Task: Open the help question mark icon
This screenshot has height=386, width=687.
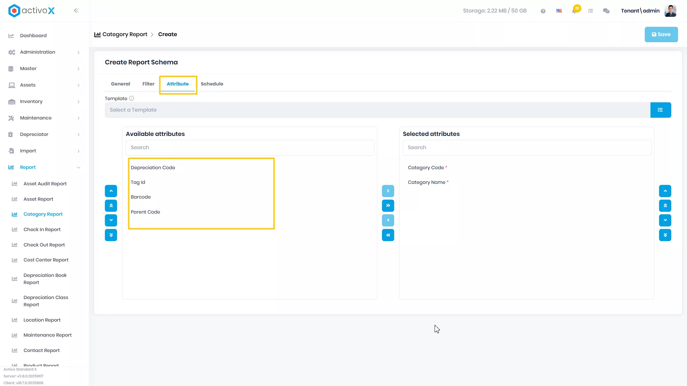Action: 543,11
